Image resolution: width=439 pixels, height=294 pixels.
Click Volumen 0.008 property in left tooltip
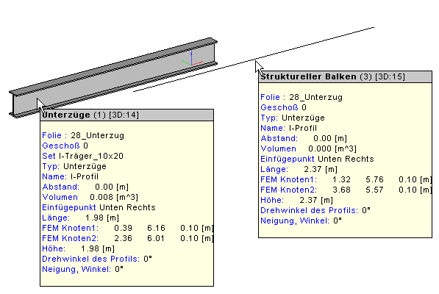(x=90, y=197)
